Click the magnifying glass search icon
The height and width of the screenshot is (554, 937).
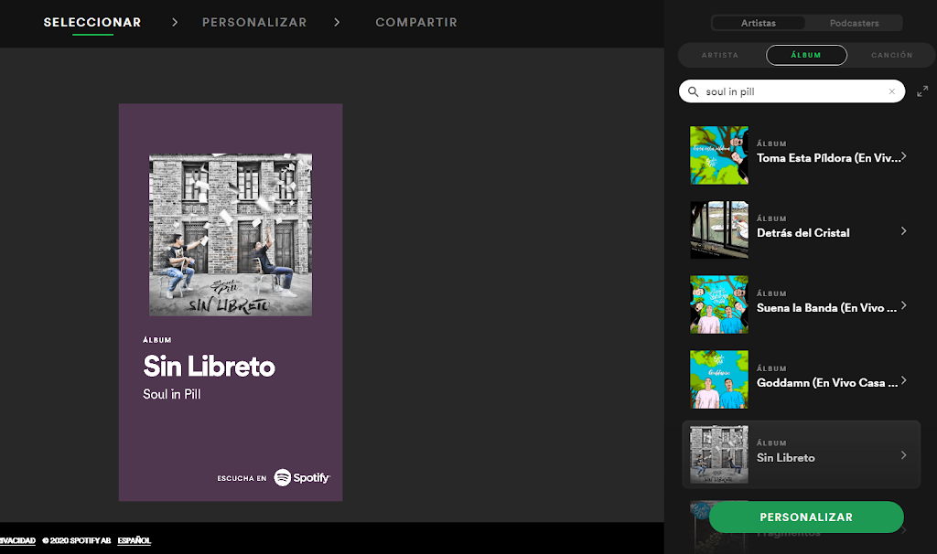(x=694, y=91)
